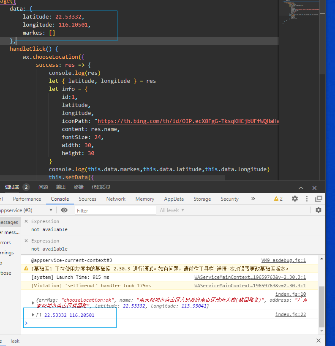335x346 pixels.
Task: Undock DevTools into a separate window
Action: [x=319, y=199]
